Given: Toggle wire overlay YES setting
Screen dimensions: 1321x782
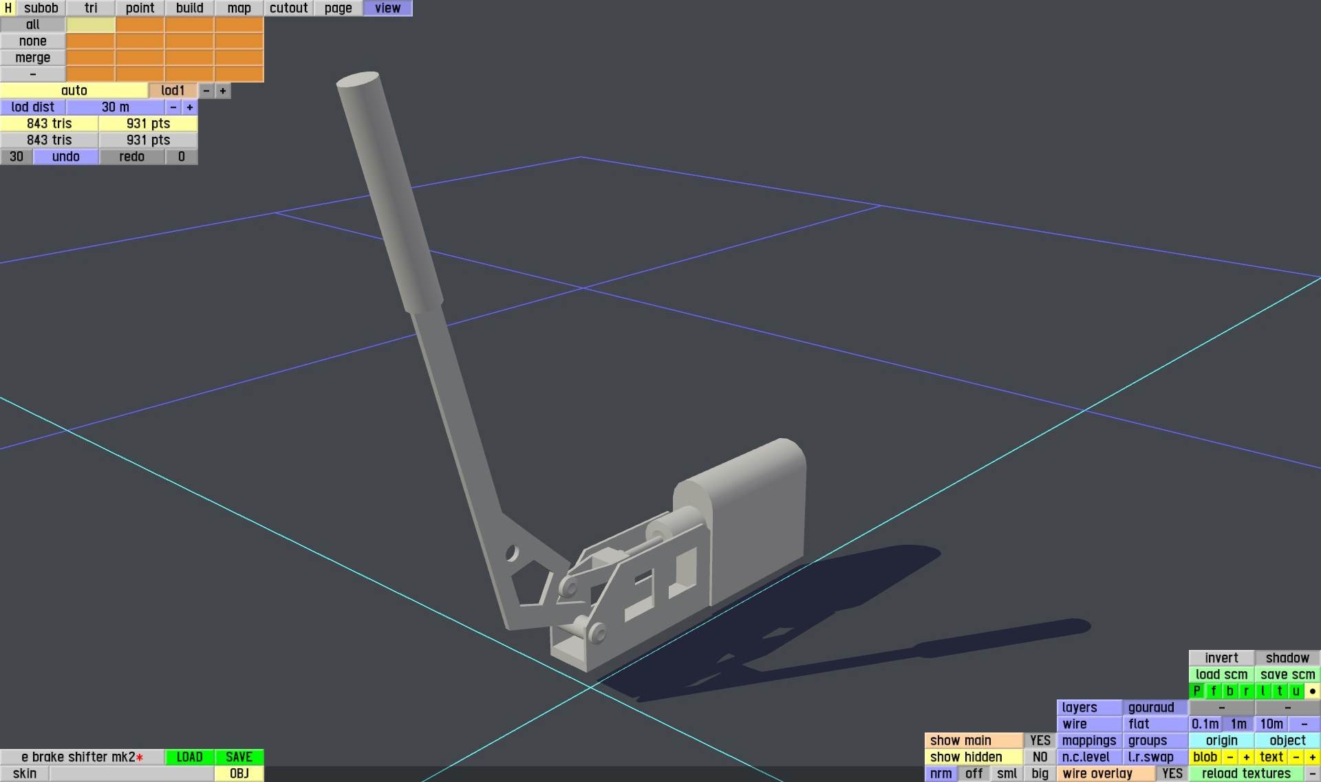Looking at the screenshot, I should tap(1172, 774).
